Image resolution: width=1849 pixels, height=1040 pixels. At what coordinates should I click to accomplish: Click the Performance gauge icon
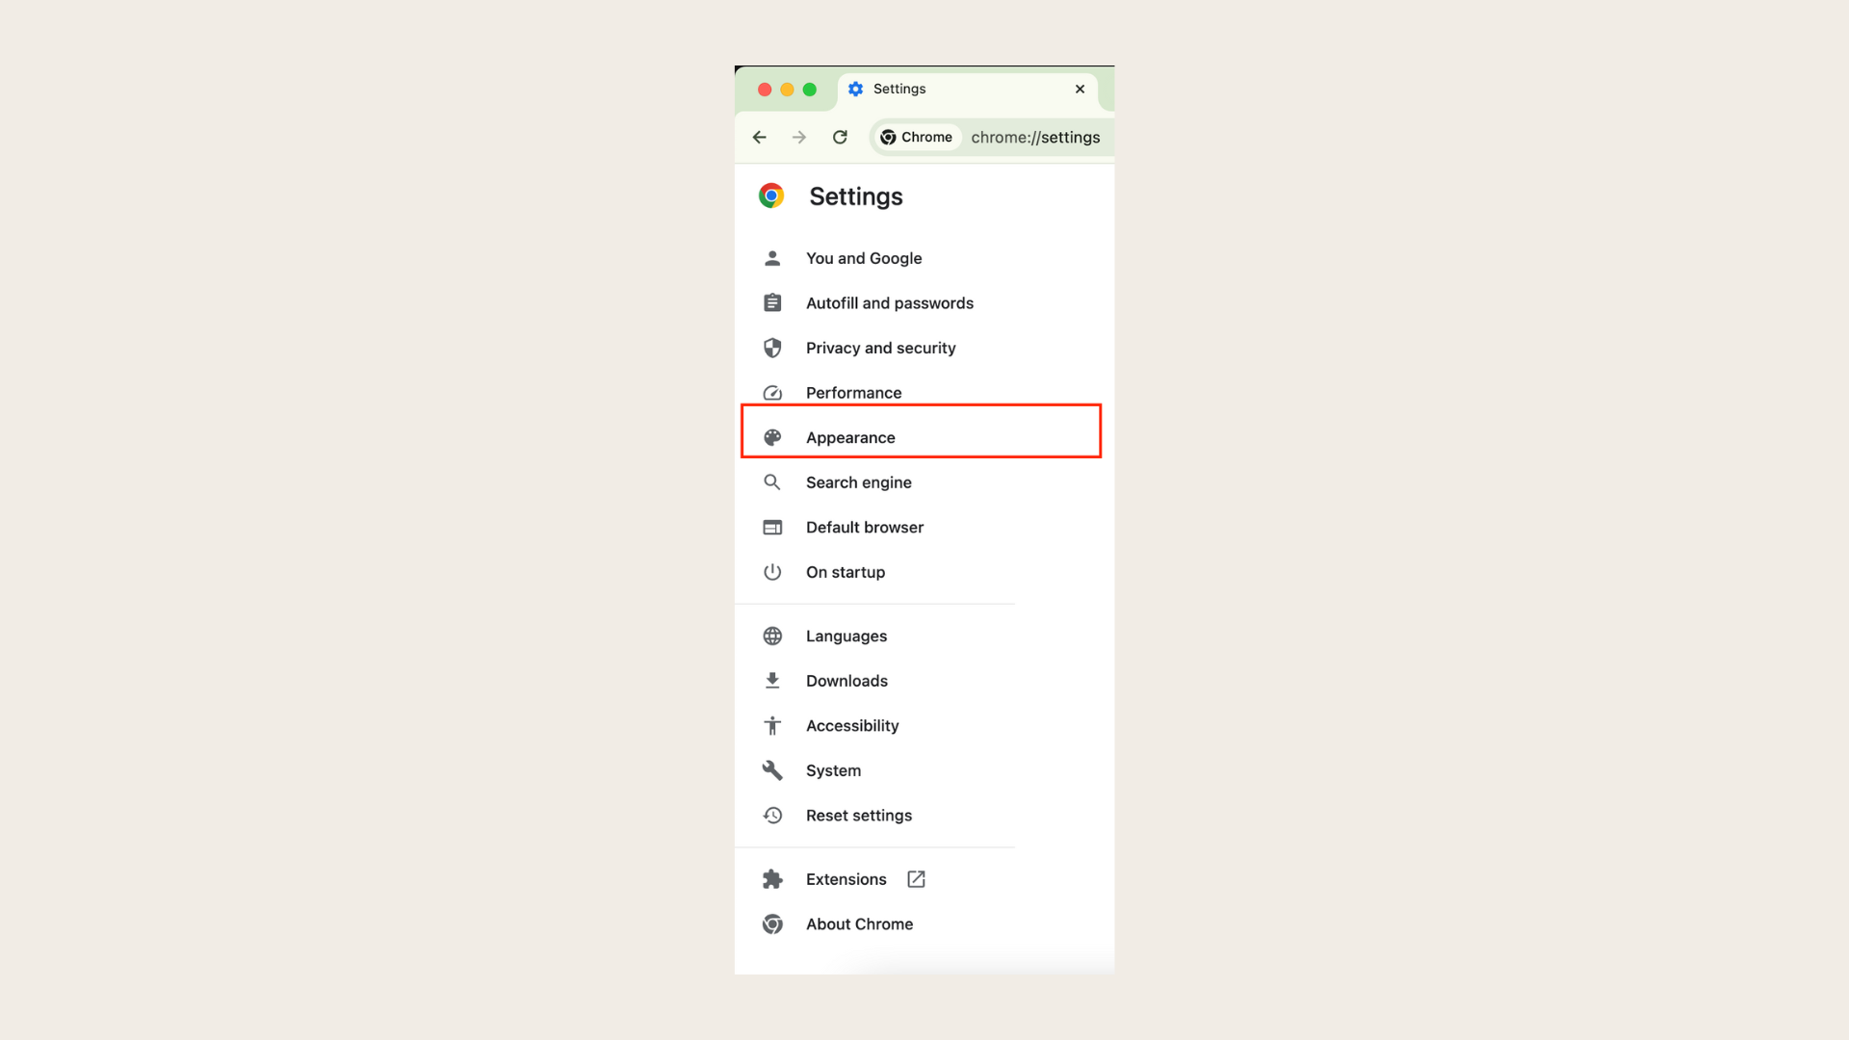[772, 392]
